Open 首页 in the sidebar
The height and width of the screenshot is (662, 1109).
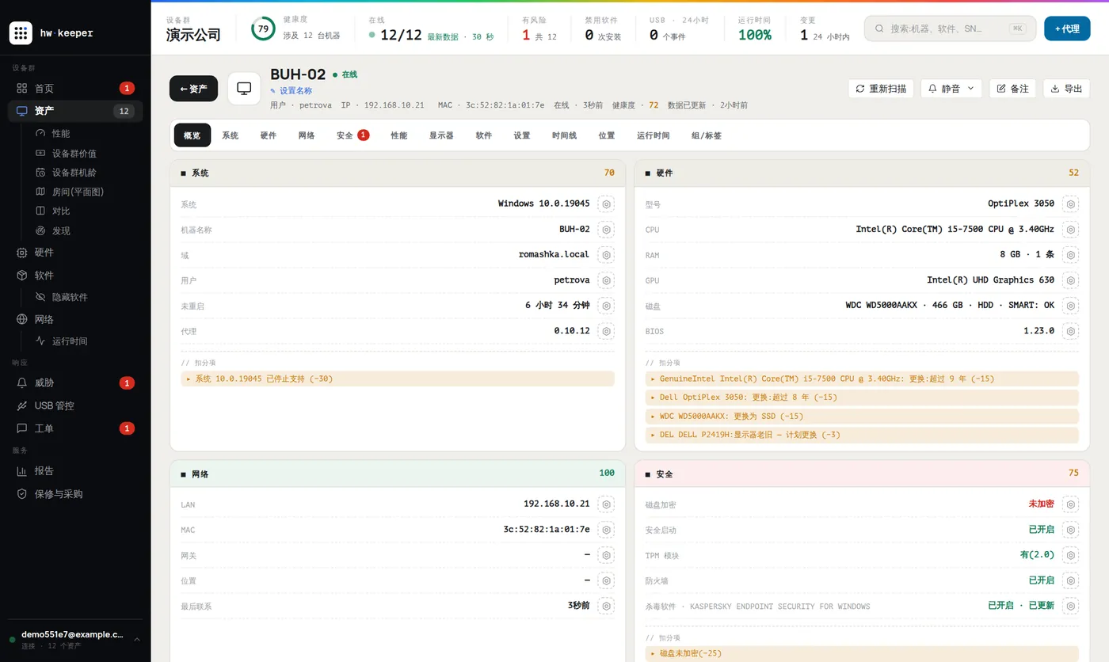(75, 88)
